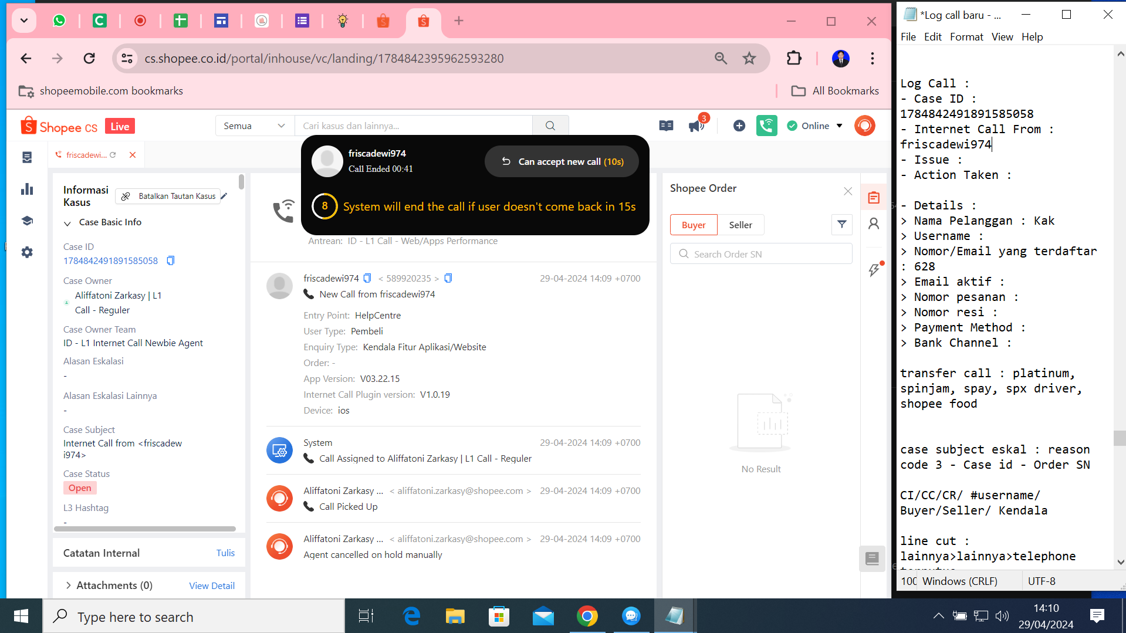Open File Explorer from taskbar
The image size is (1126, 633).
[455, 616]
